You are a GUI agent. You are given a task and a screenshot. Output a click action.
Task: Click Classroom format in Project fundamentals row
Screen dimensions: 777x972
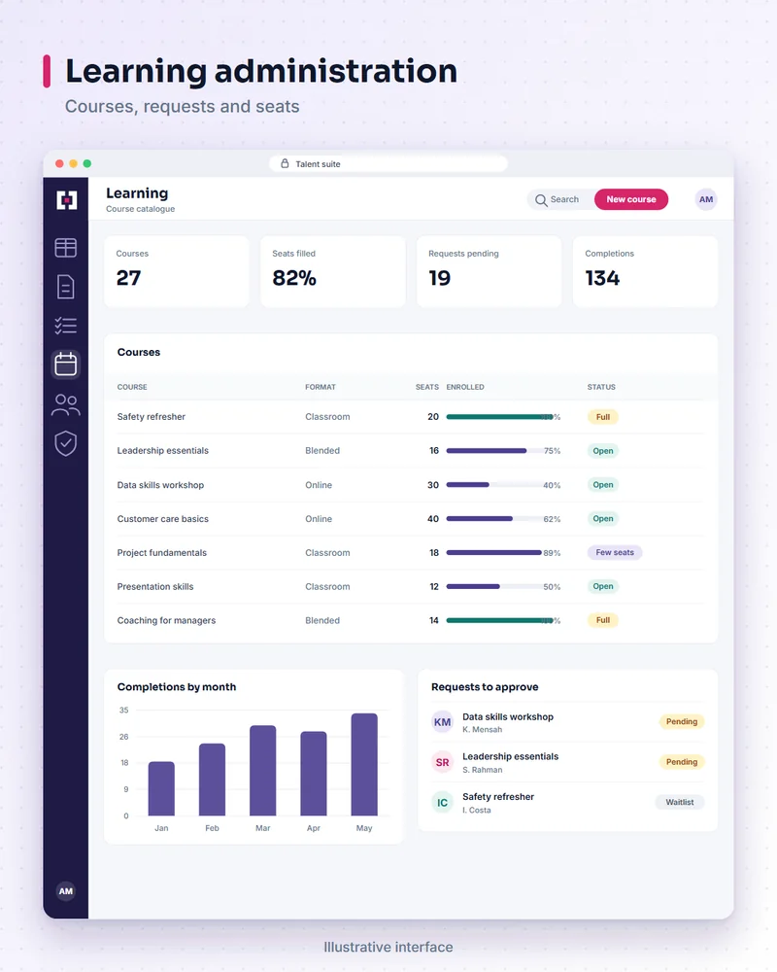click(327, 553)
